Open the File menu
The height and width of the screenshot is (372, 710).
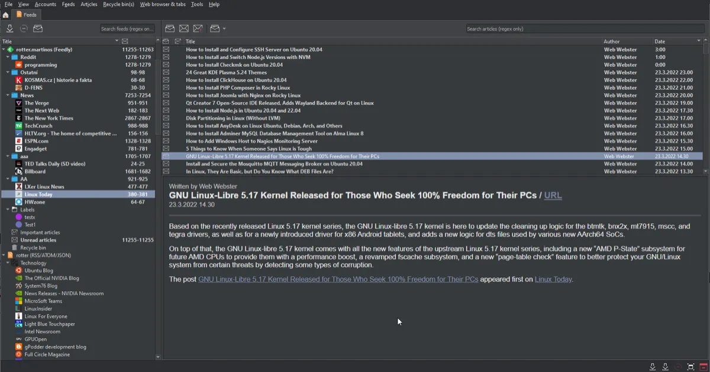coord(9,4)
